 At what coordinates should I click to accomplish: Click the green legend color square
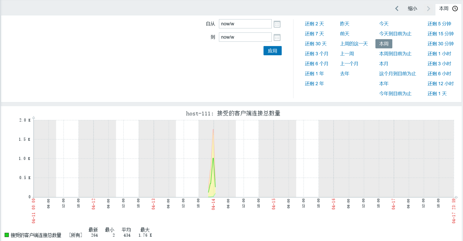point(7,235)
